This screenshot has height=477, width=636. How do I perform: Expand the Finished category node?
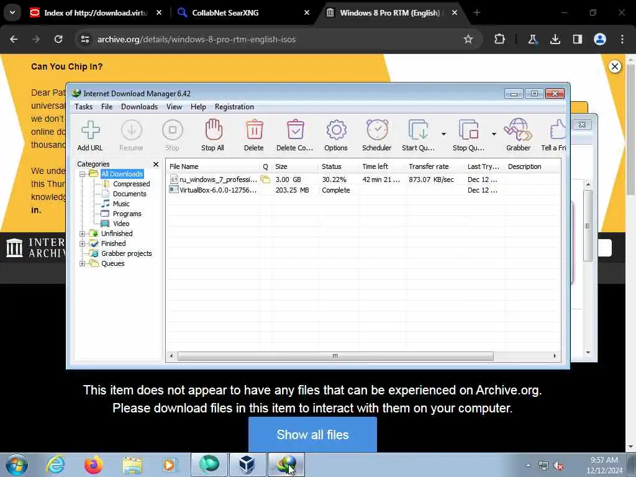coord(83,243)
